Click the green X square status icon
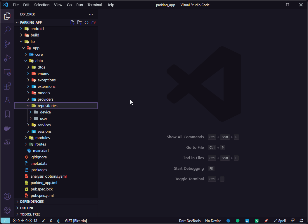The image size is (308, 224). (257, 221)
